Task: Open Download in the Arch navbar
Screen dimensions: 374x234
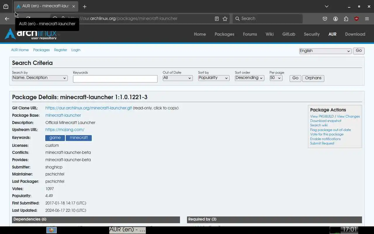Action: point(355,34)
